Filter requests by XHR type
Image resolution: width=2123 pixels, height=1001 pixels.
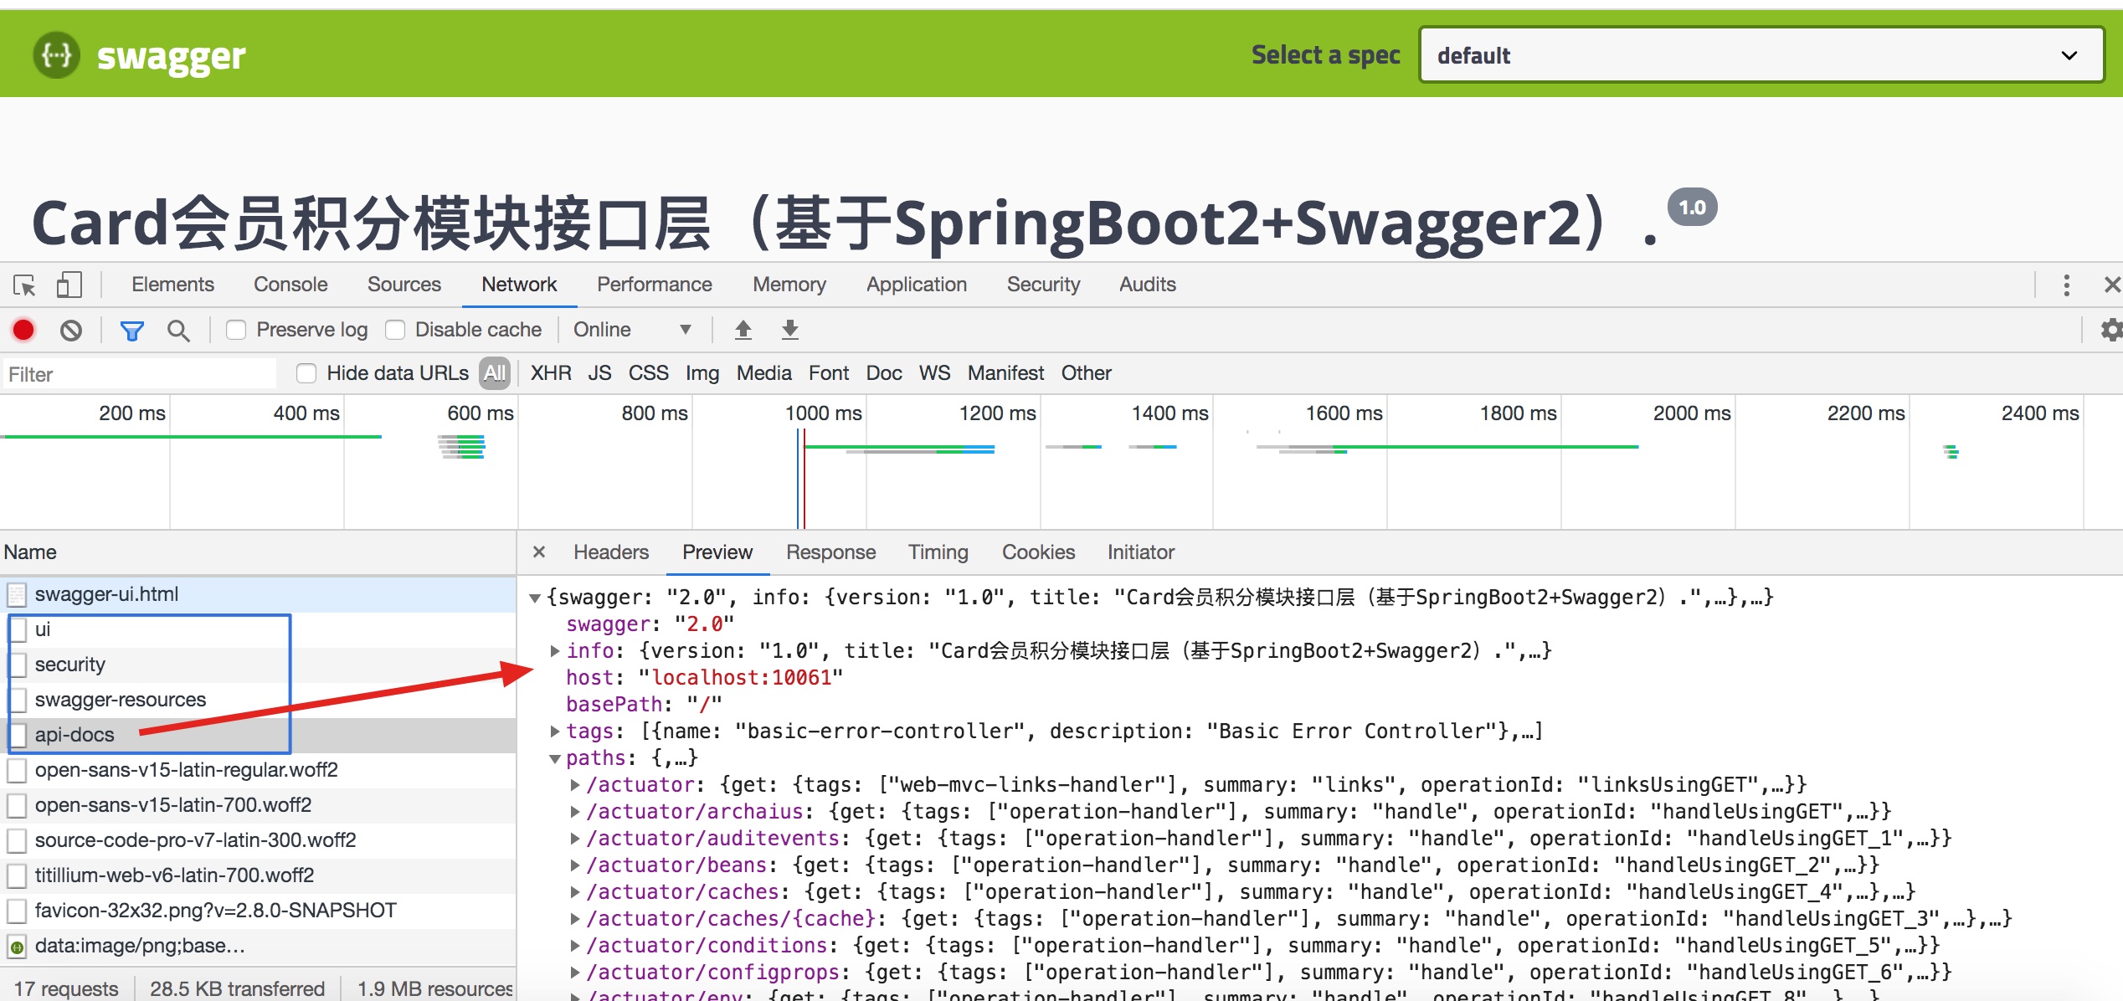(x=550, y=373)
